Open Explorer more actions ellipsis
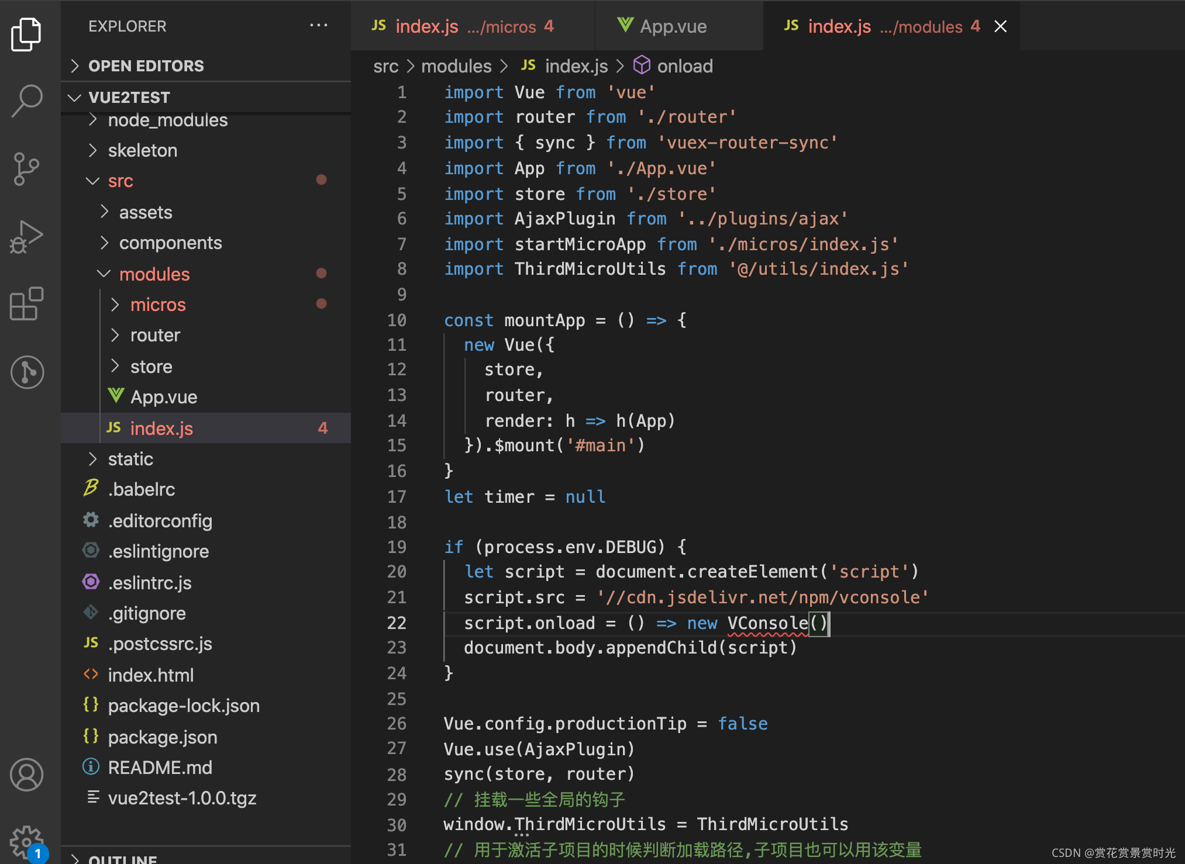 pyautogui.click(x=318, y=26)
